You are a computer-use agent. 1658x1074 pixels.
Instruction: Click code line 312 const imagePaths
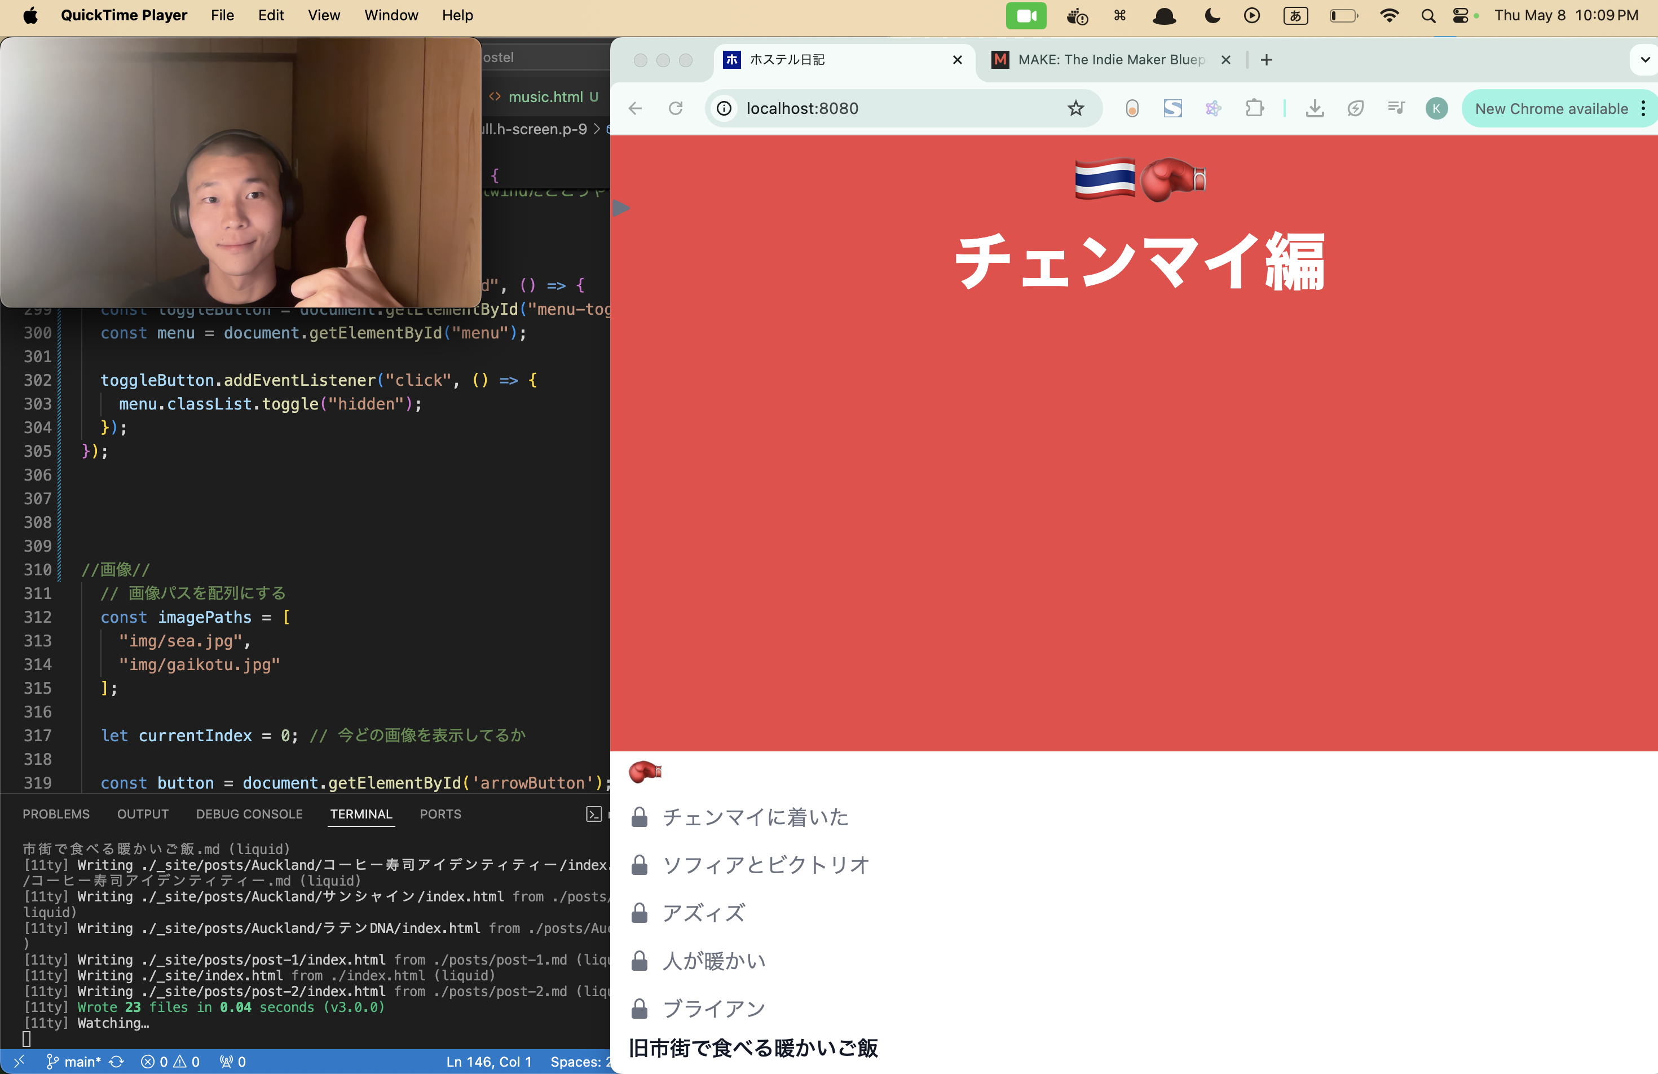195,617
